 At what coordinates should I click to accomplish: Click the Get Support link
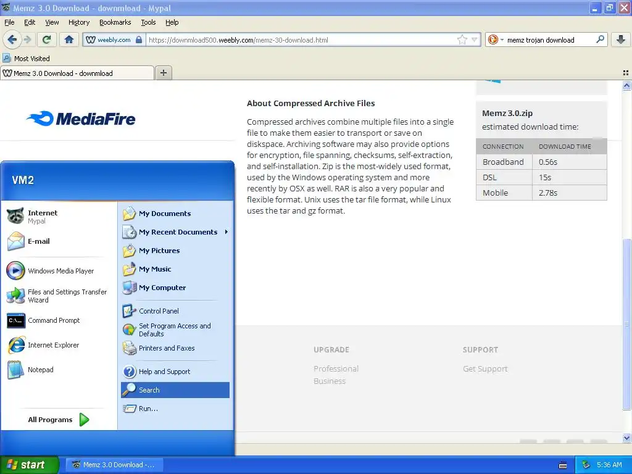click(485, 369)
